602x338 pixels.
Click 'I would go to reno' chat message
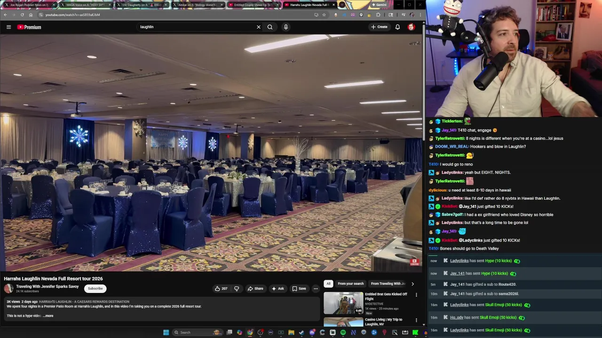click(456, 164)
